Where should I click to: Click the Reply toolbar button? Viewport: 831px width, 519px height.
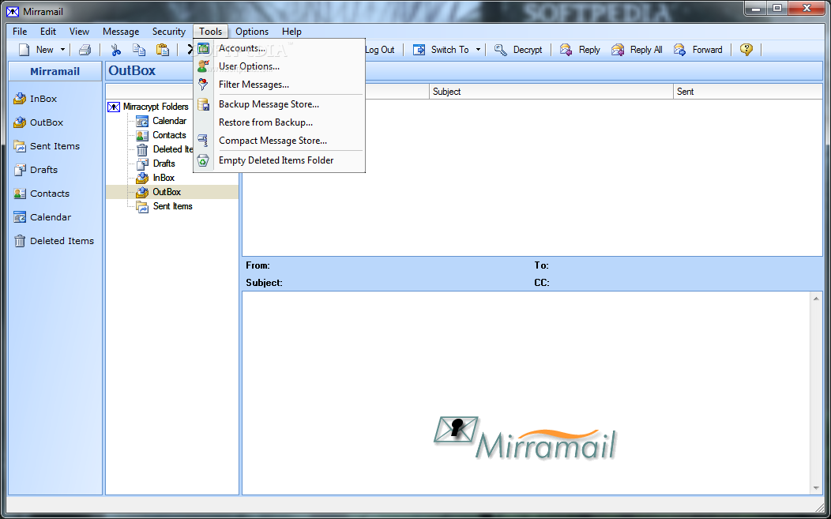581,50
